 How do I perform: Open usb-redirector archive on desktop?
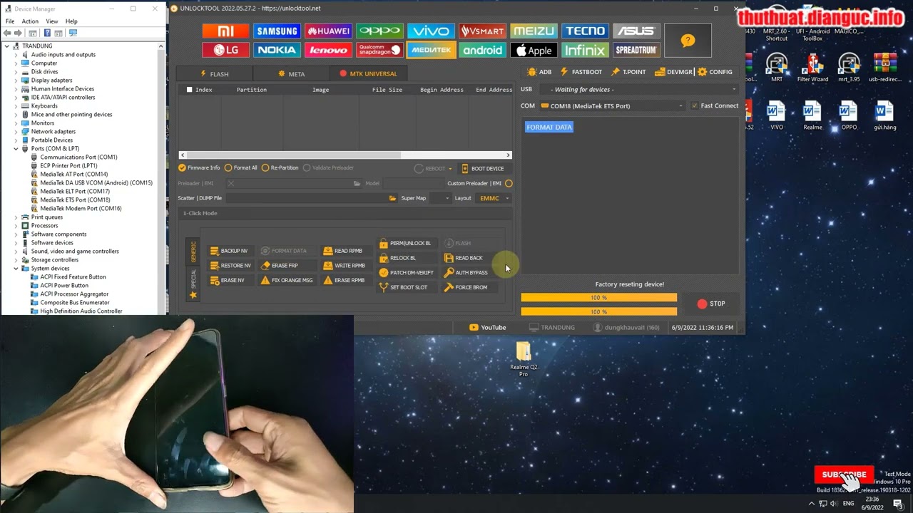pos(885,68)
